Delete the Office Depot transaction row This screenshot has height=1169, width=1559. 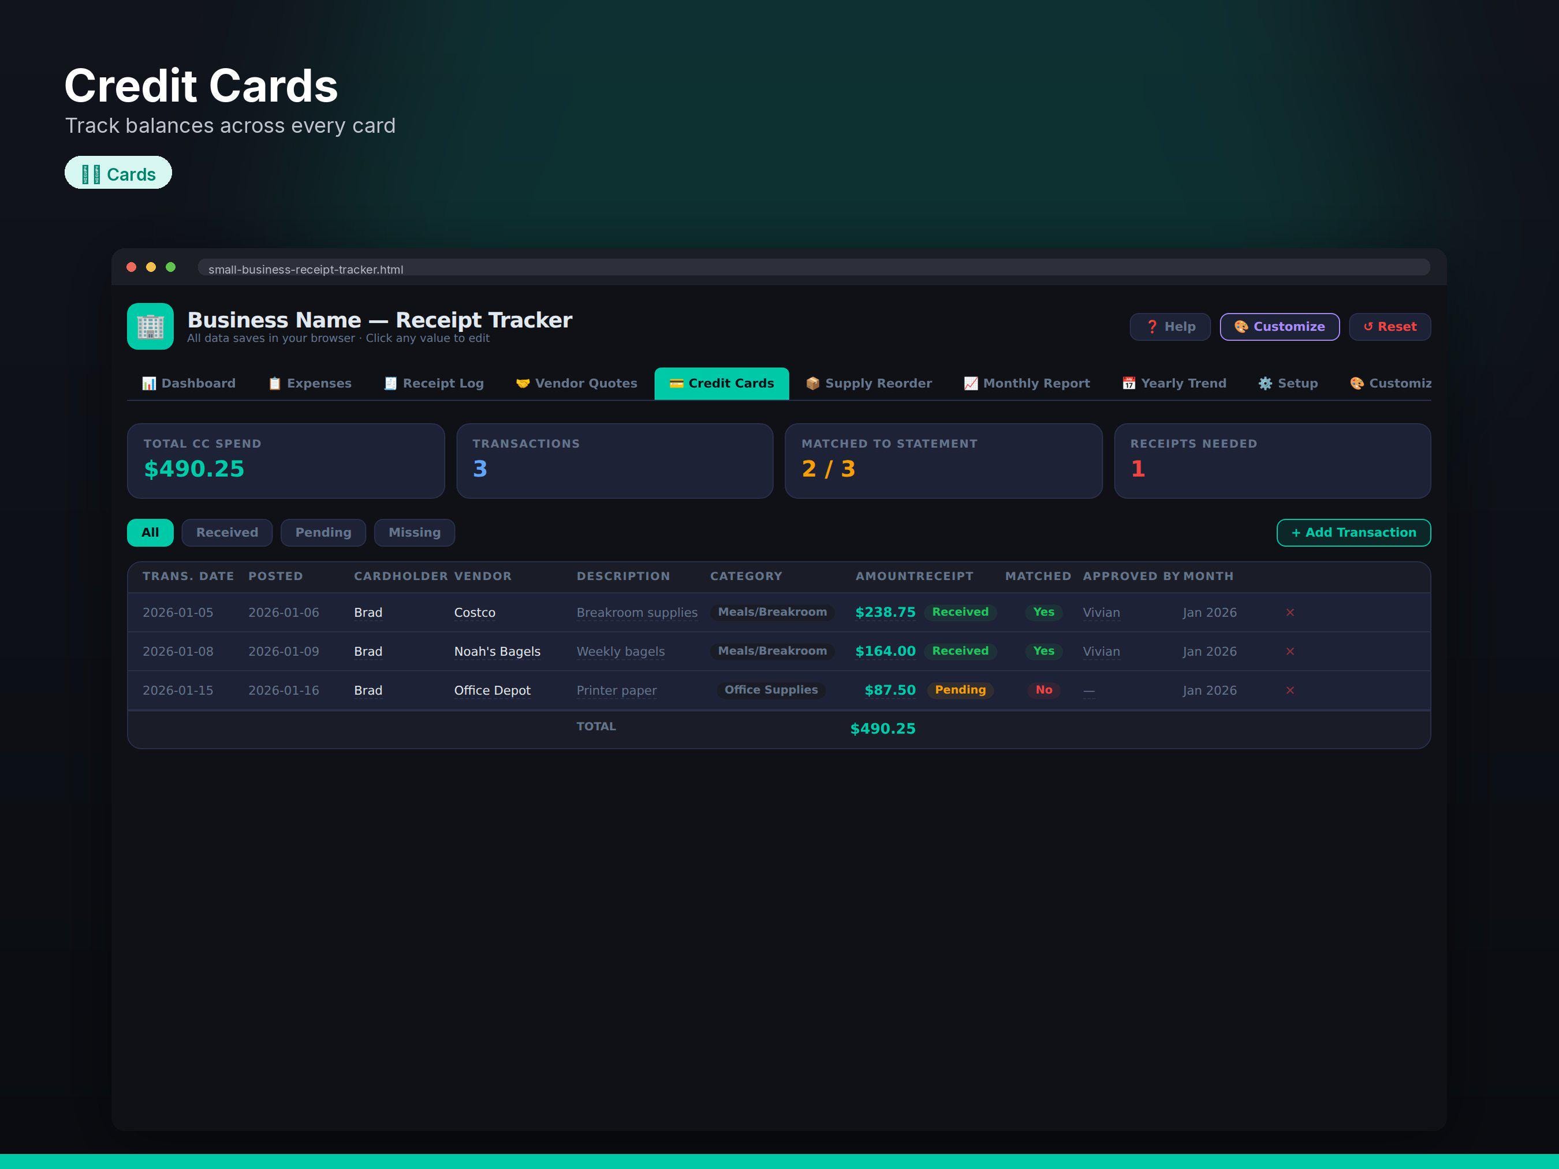point(1290,690)
